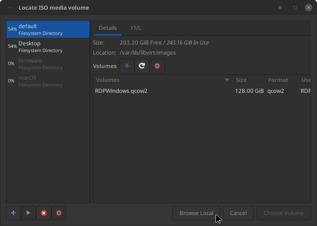Select the Desktop storage pool
Image resolution: width=317 pixels, height=226 pixels.
(x=48, y=47)
